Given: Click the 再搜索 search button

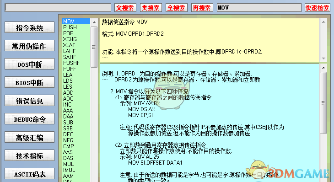Looking at the screenshot, I should pos(202,8).
